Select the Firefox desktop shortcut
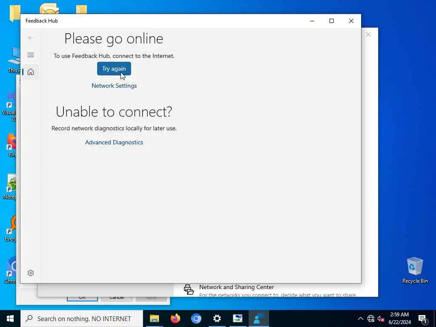The image size is (436, 327). click(11, 145)
